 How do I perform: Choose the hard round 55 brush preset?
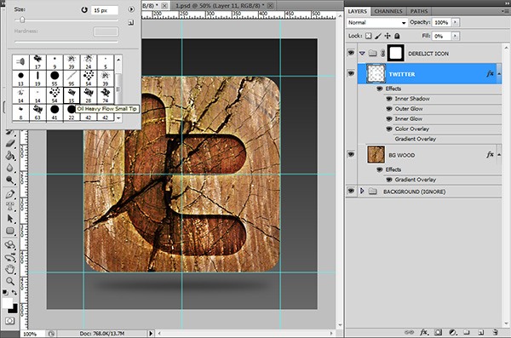[55, 78]
